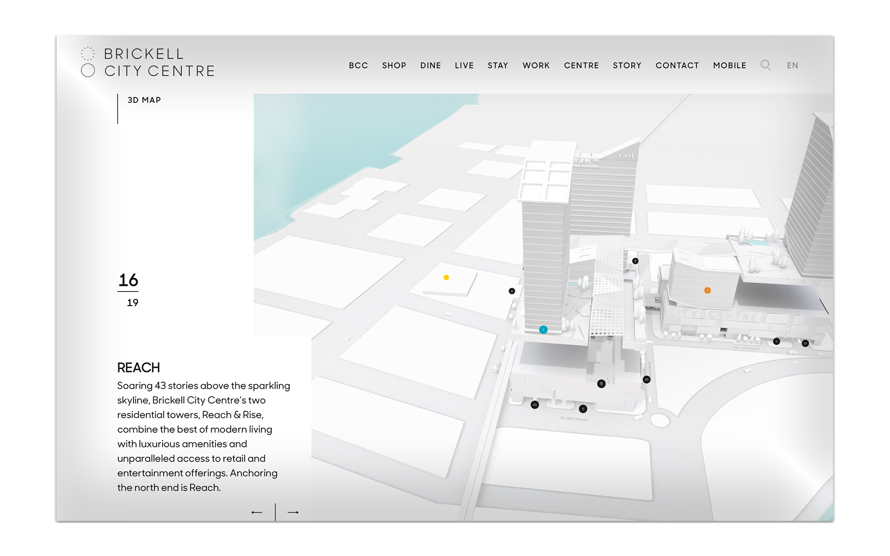Open the WORK nav item
Screen dimensions: 890x556
click(536, 65)
